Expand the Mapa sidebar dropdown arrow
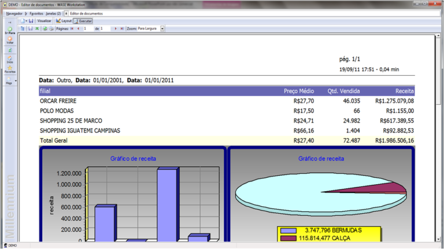 [15, 80]
